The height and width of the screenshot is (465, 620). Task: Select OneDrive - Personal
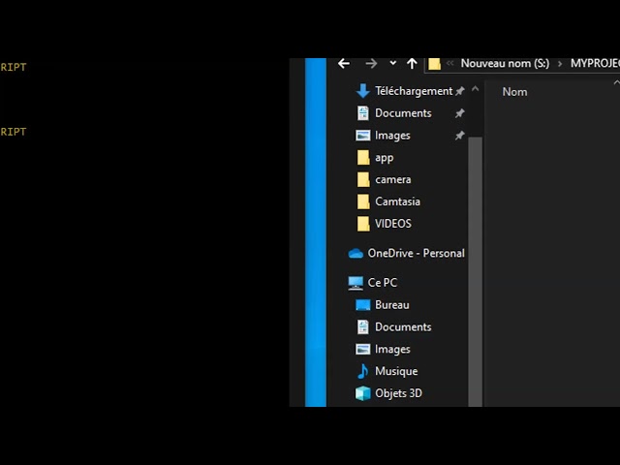416,253
